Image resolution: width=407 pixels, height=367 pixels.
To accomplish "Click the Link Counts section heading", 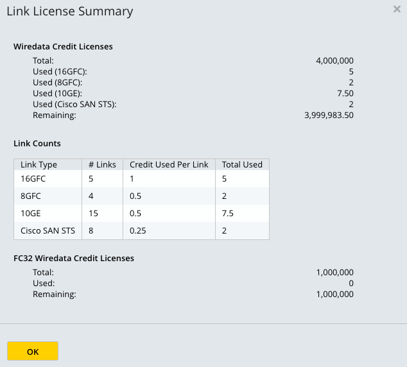I will (37, 144).
